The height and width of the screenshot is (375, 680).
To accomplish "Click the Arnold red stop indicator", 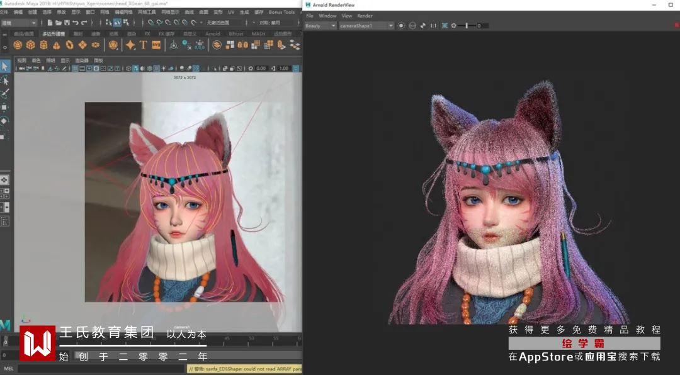I will tap(676, 26).
